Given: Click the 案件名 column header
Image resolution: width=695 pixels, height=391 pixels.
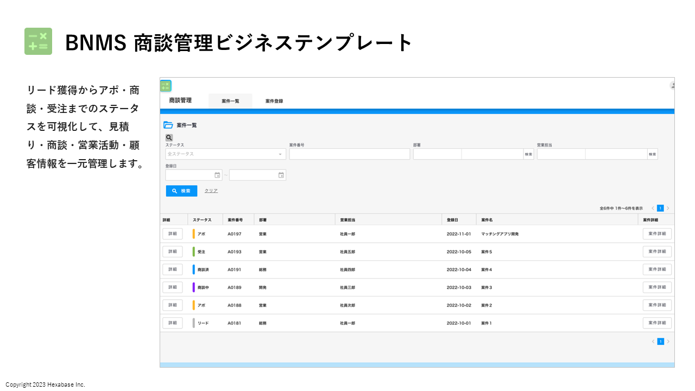Looking at the screenshot, I should 486,220.
